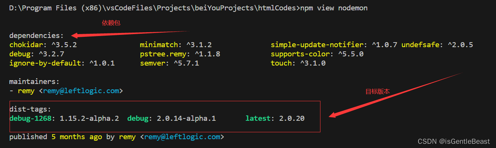Select the minimatch dependency name
Image resolution: width=496 pixels, height=148 pixels.
click(x=158, y=45)
